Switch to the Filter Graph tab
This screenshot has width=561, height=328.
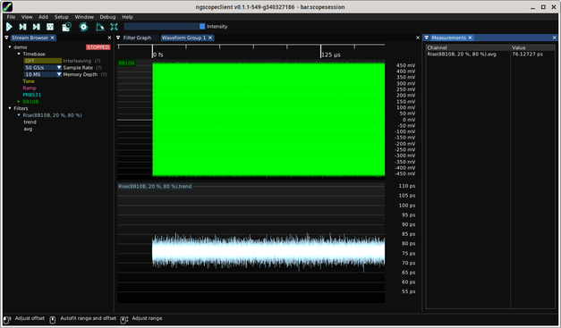tap(137, 38)
